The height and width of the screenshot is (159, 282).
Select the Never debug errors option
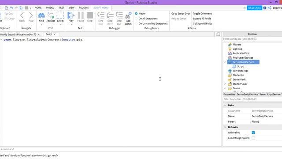click(x=136, y=14)
